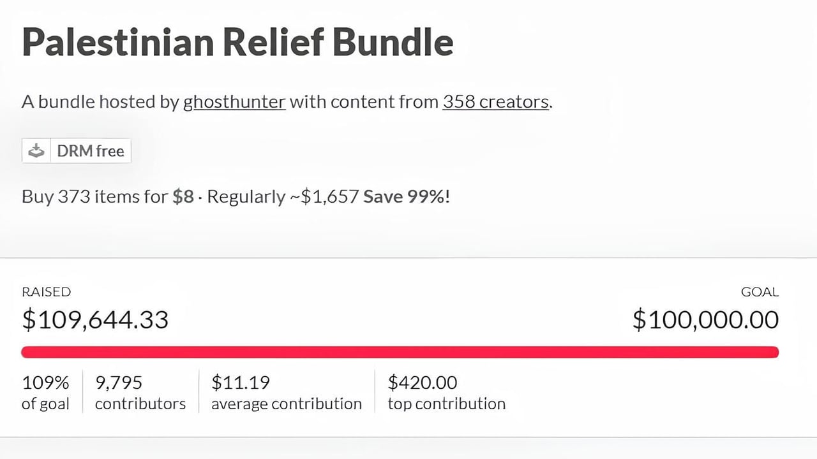
Task: Select the 109% of goal stat
Action: pyautogui.click(x=45, y=393)
